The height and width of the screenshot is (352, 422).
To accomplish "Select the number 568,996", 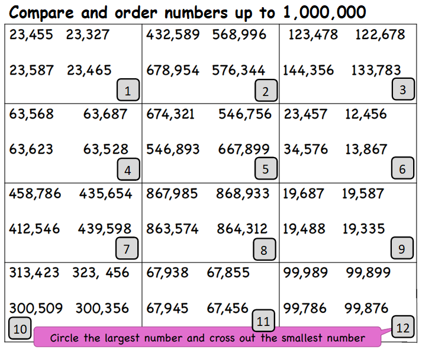I will (239, 35).
